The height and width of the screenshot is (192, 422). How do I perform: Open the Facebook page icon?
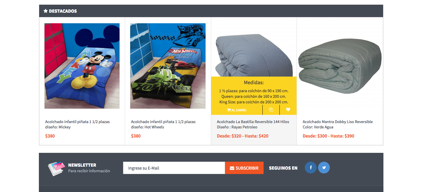coord(311,168)
